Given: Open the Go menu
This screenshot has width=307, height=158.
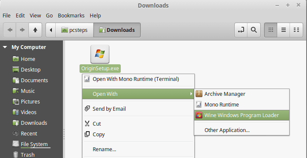Looking at the screenshot, I should 49,15.
